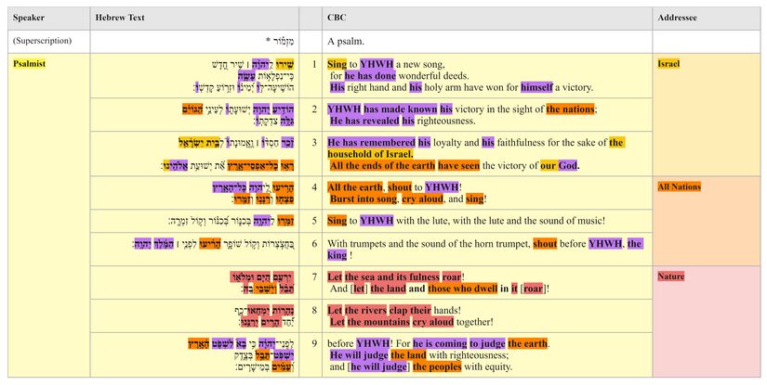Click the Speaker column header
The height and width of the screenshot is (385, 767).
(x=29, y=18)
